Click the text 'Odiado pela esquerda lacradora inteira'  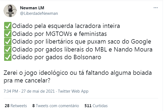pyautogui.click(x=66, y=26)
